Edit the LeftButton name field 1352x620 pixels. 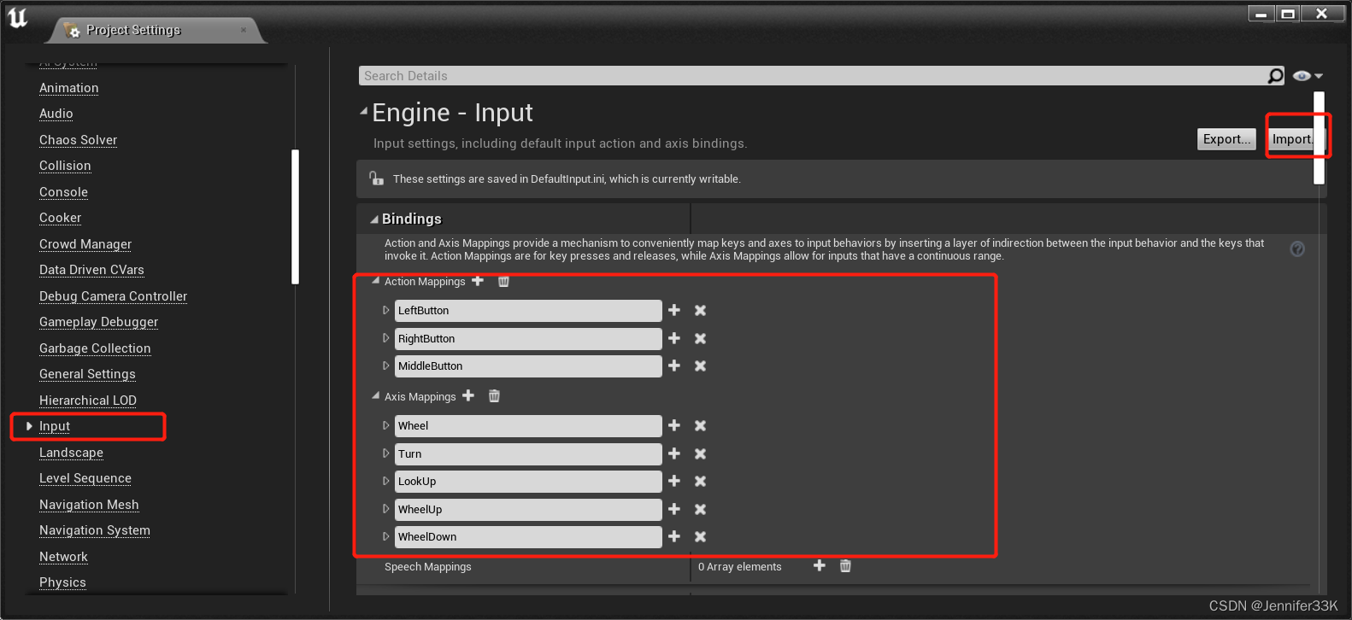528,311
